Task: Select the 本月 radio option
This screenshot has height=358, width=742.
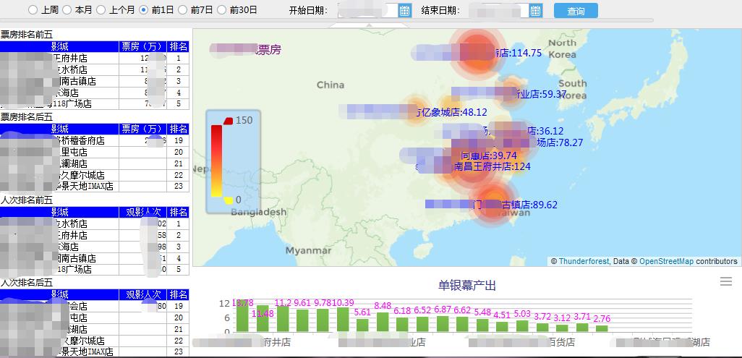Action: click(67, 10)
